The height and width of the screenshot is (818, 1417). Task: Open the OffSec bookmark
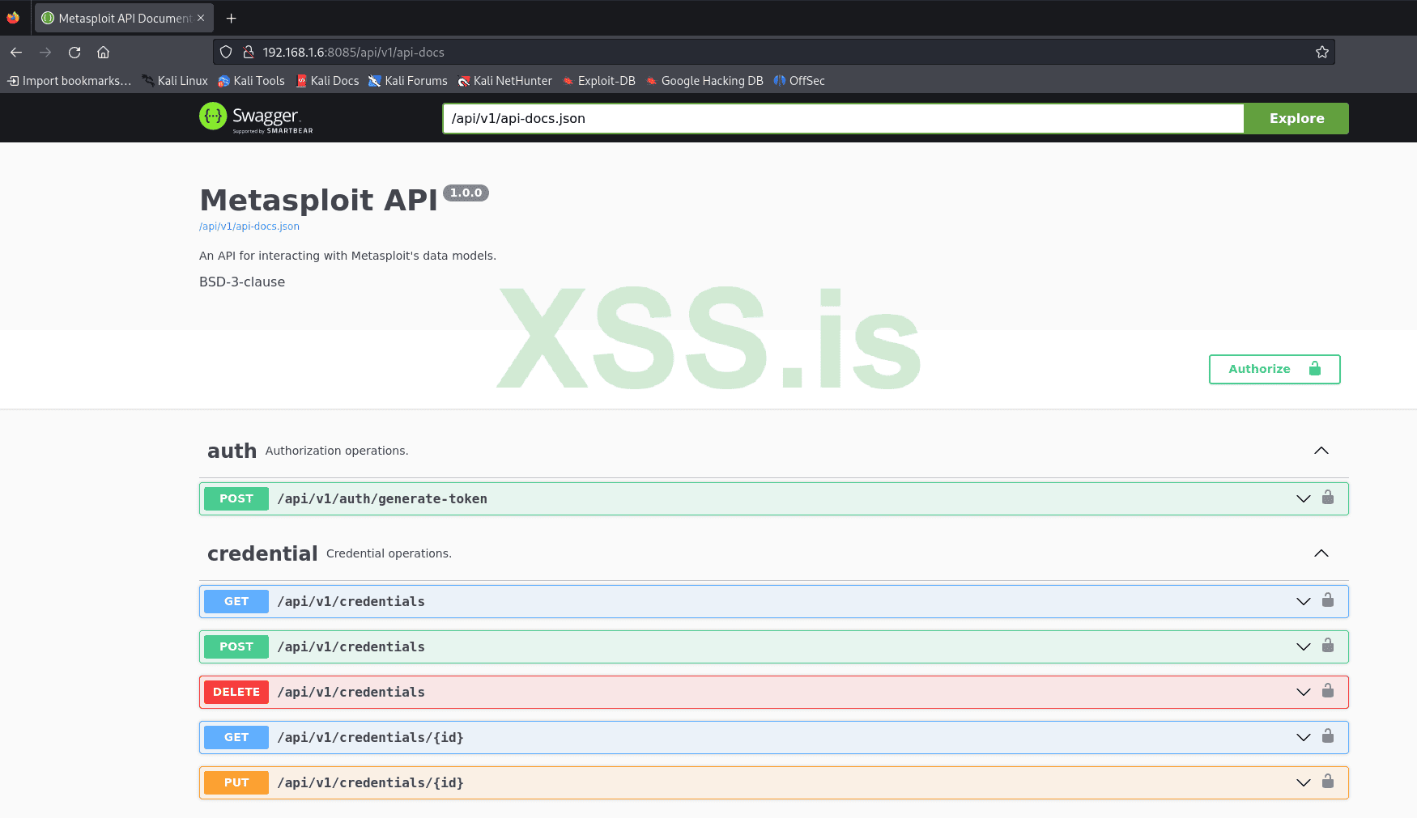[x=799, y=81]
